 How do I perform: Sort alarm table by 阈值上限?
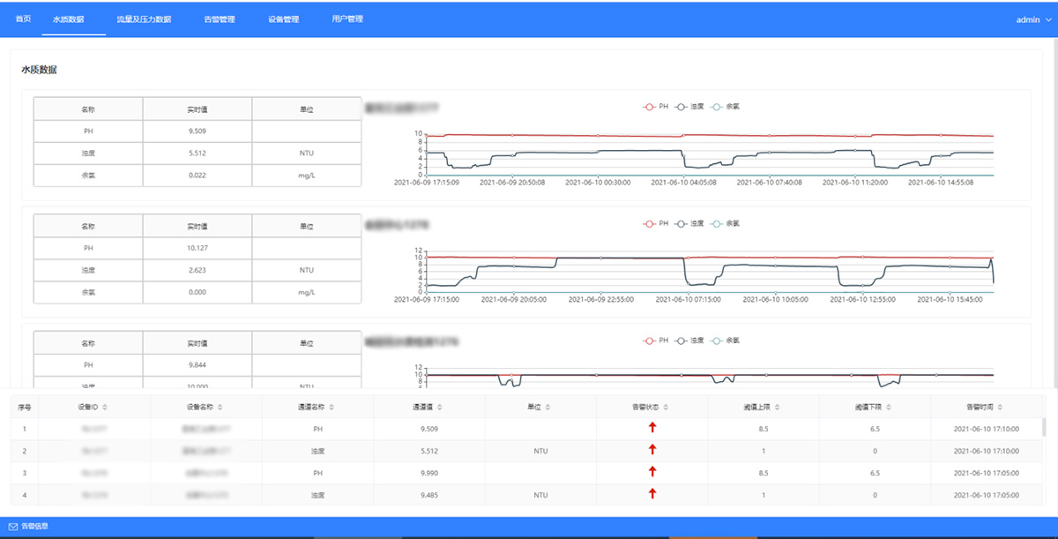pos(778,408)
